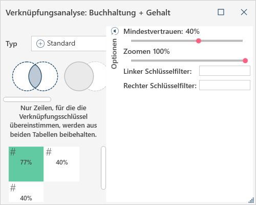Image resolution: width=256 pixels, height=205 pixels.
Task: Click the Mindestvertrauen: 40% label
Action: click(161, 31)
